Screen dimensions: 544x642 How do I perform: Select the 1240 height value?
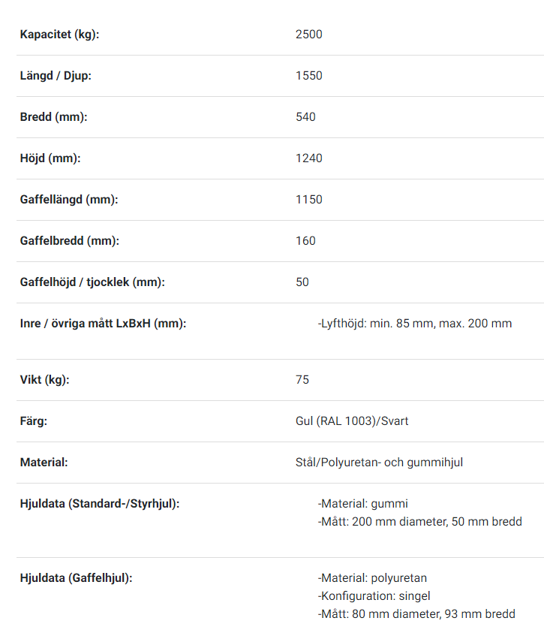(x=309, y=158)
